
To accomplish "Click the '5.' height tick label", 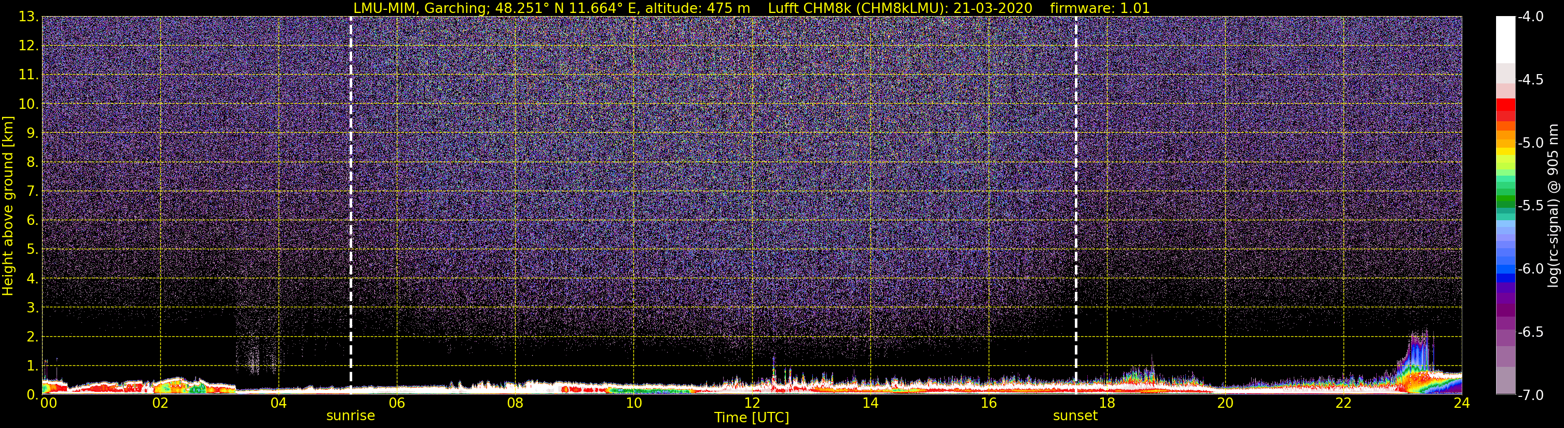I will pos(33,250).
